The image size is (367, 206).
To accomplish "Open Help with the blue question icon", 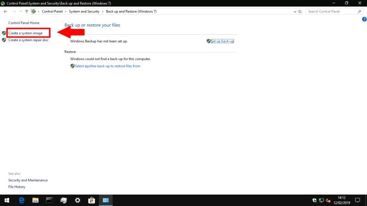I will point(364,19).
